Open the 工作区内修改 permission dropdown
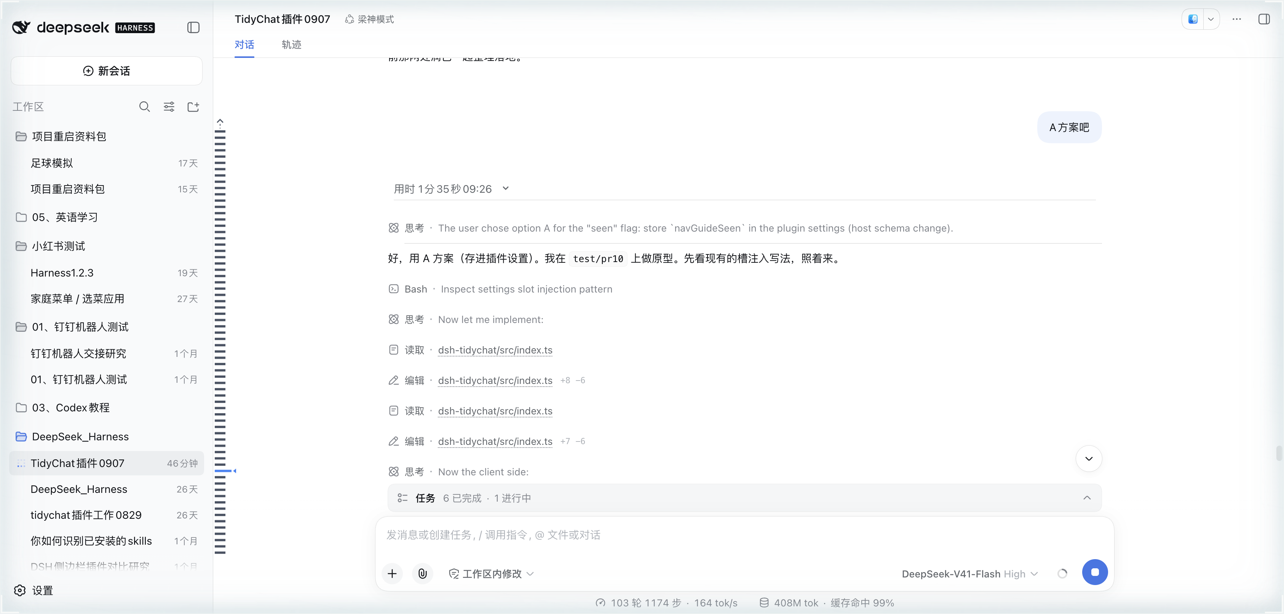This screenshot has width=1284, height=614. coord(492,574)
